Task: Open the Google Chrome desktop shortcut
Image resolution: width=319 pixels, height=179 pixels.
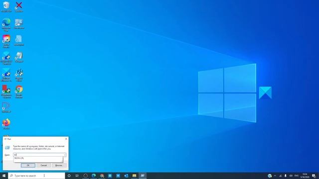Action: 19,91
